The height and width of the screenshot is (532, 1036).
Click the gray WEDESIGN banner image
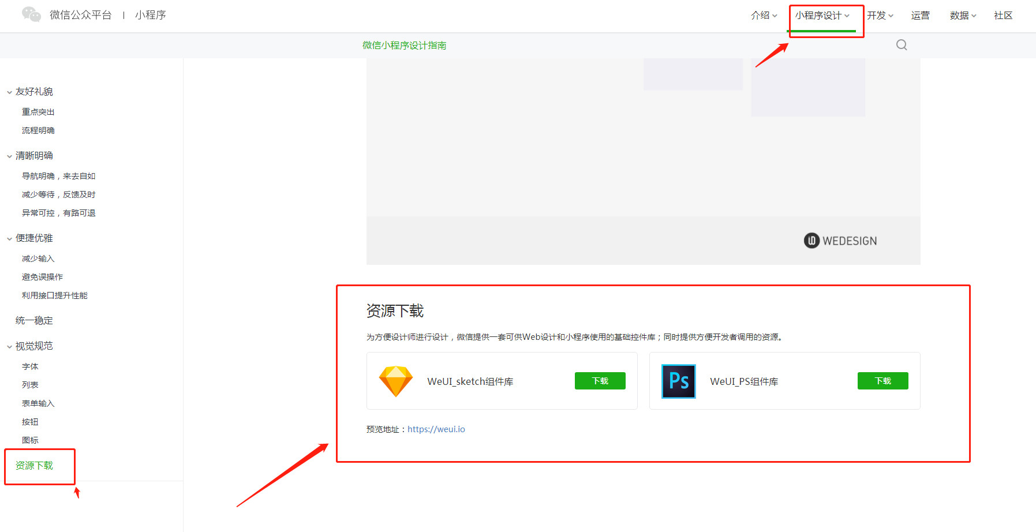coord(644,162)
